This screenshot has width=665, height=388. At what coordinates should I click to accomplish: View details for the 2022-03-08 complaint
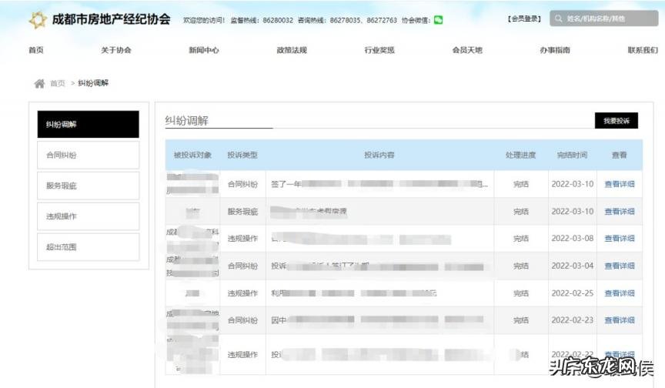tap(619, 239)
